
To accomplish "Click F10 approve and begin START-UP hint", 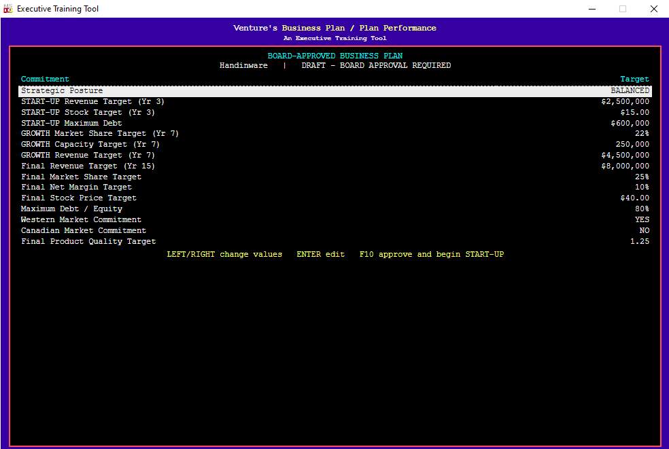I will pos(431,255).
